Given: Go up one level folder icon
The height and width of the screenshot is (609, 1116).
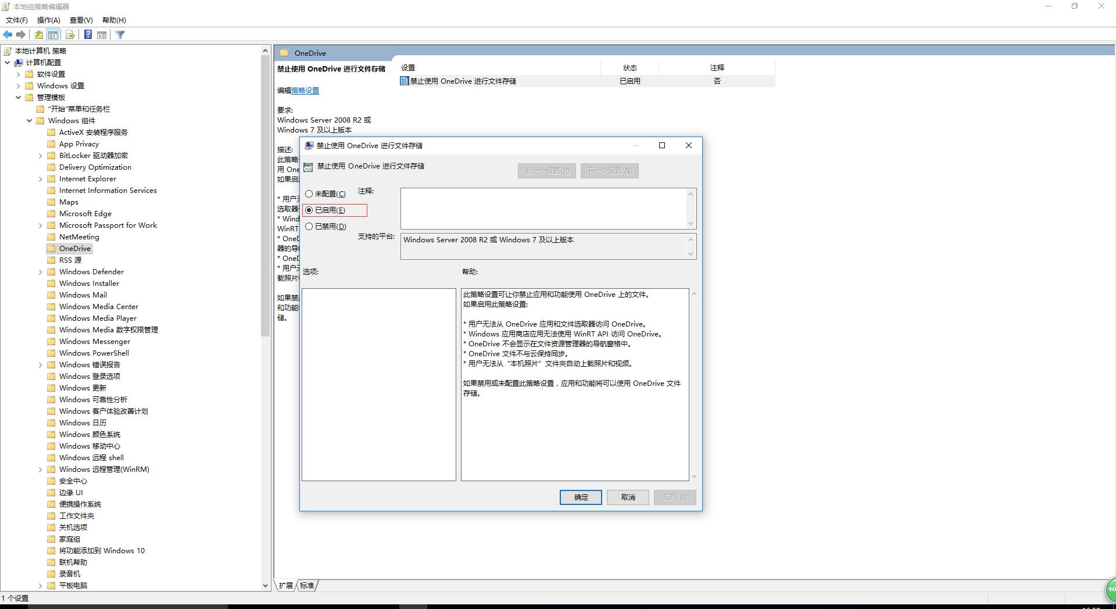Looking at the screenshot, I should point(39,35).
